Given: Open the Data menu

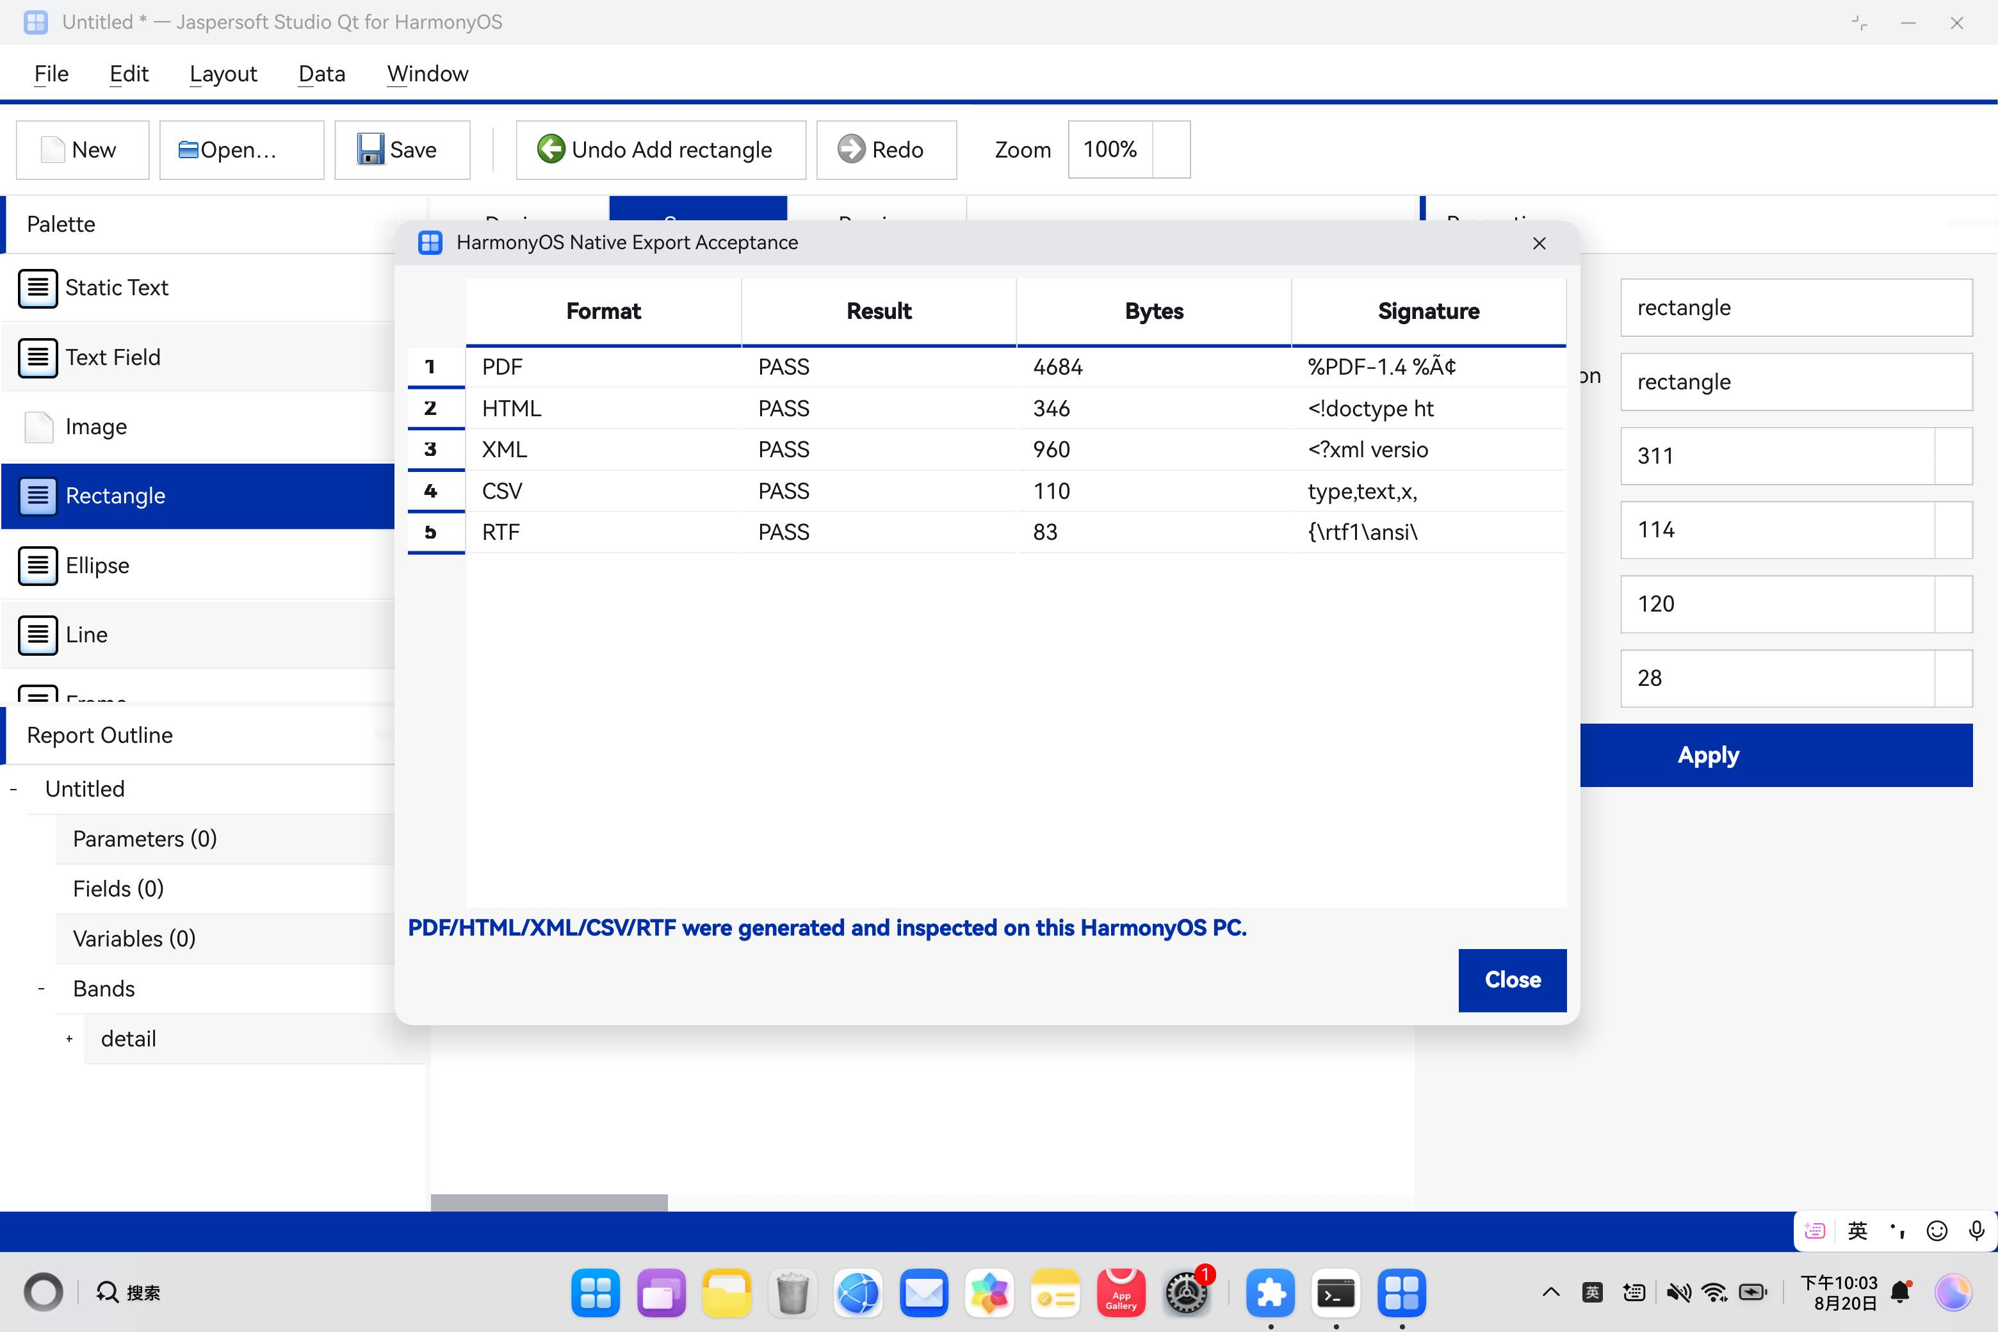Looking at the screenshot, I should [322, 74].
